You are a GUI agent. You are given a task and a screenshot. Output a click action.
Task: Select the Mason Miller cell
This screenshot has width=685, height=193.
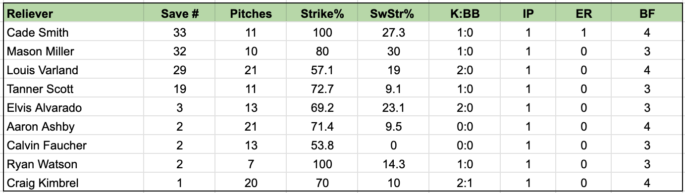[x=74, y=51]
